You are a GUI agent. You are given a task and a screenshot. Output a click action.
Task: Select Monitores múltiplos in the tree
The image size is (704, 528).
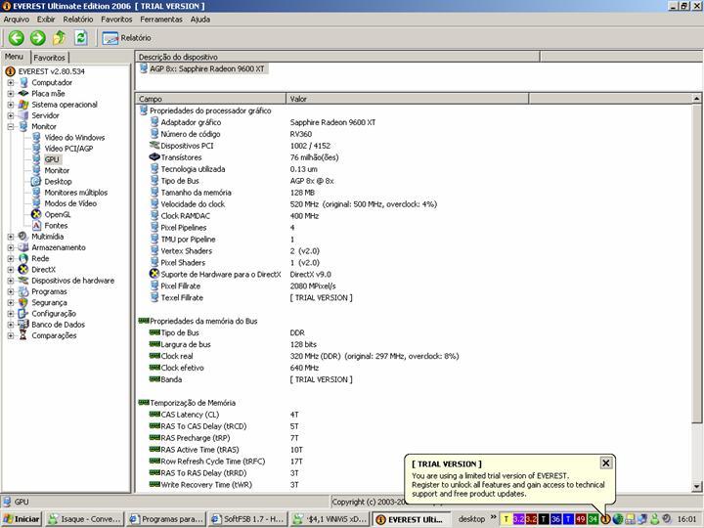[x=76, y=193]
